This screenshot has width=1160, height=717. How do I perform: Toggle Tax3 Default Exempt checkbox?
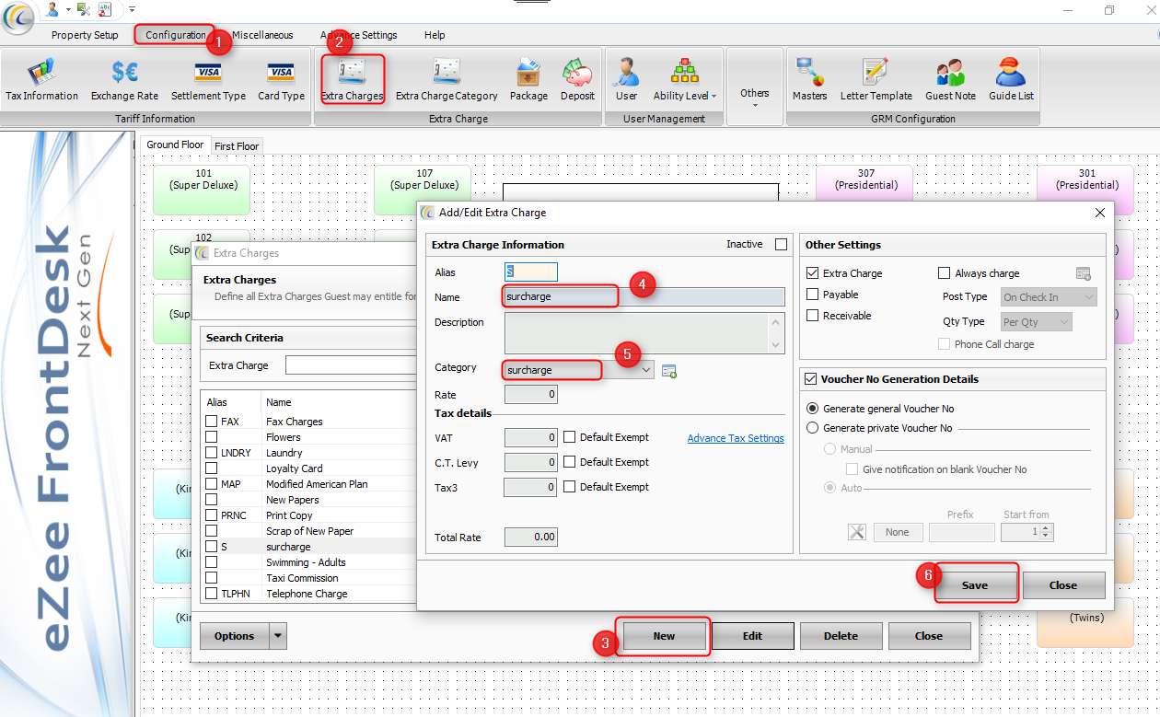click(570, 487)
